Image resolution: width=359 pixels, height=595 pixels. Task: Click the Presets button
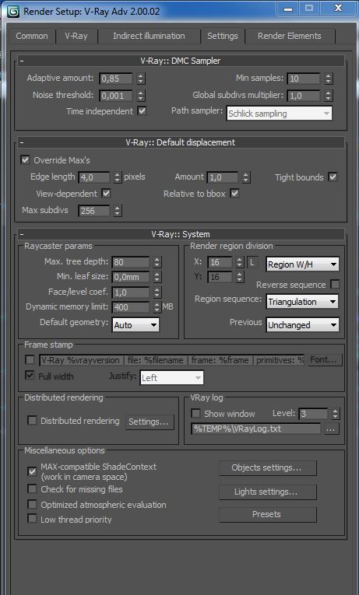point(267,515)
